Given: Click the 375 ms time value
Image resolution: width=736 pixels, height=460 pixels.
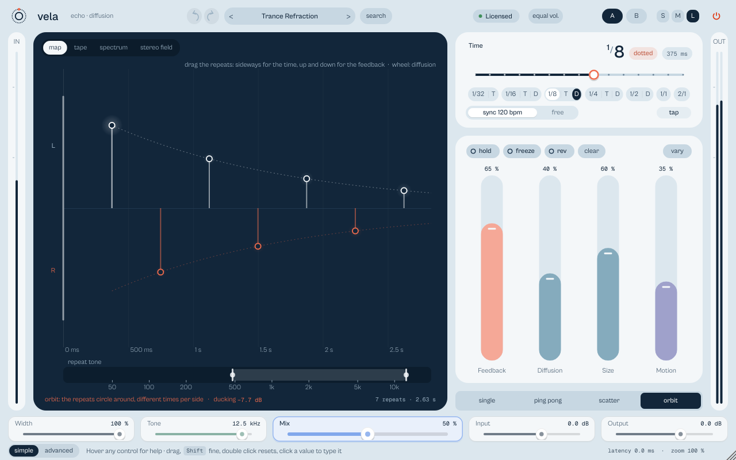Looking at the screenshot, I should 677,53.
